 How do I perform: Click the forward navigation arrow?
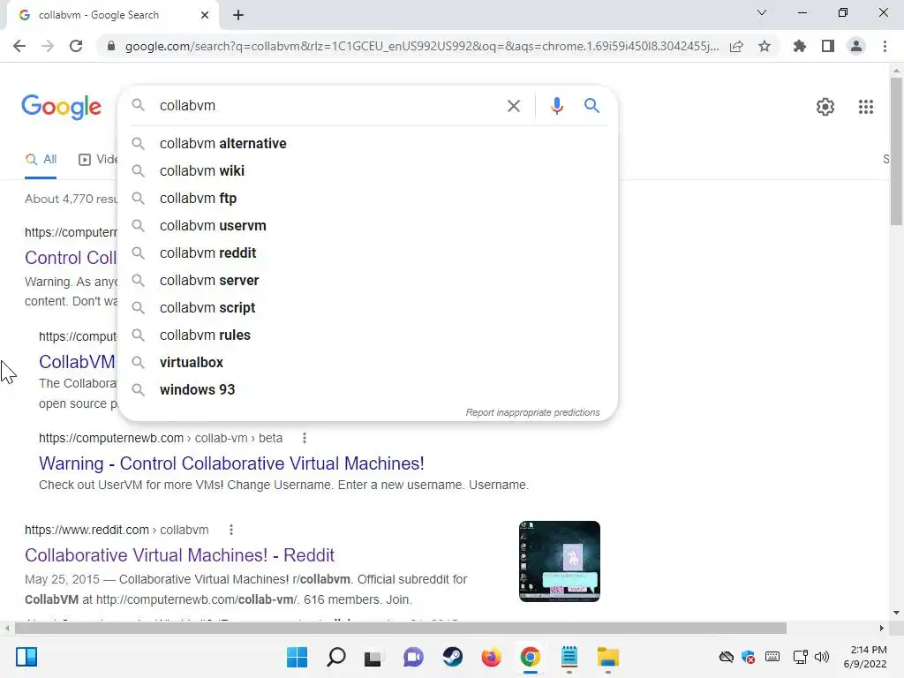48,46
